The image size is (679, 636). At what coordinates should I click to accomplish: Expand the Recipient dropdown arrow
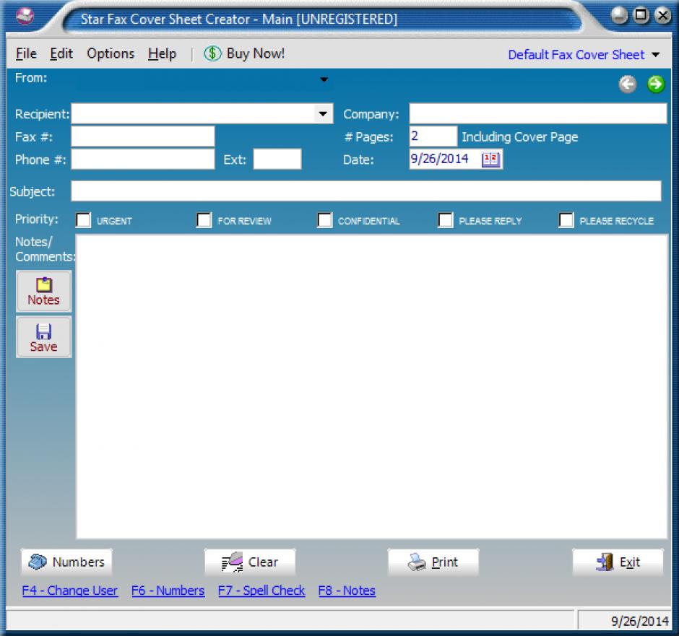(x=323, y=114)
